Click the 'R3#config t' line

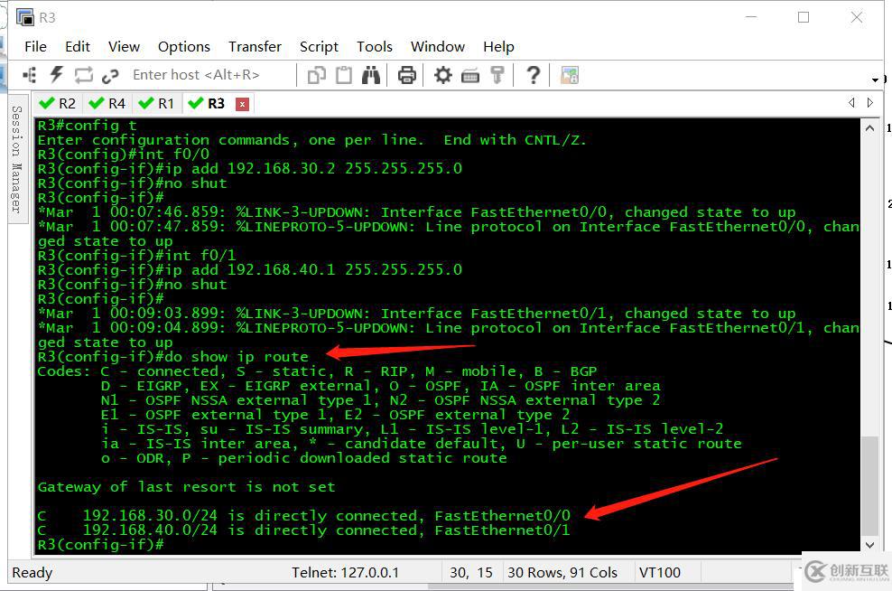point(87,126)
